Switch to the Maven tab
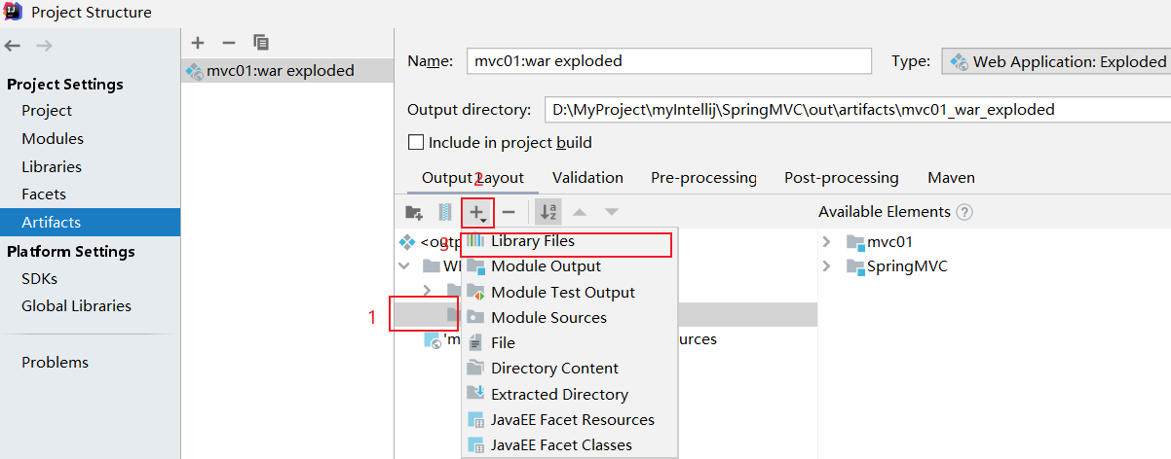 coord(951,178)
